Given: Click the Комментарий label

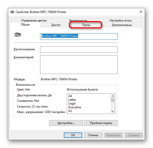Looking at the screenshot, I should 24,57.
